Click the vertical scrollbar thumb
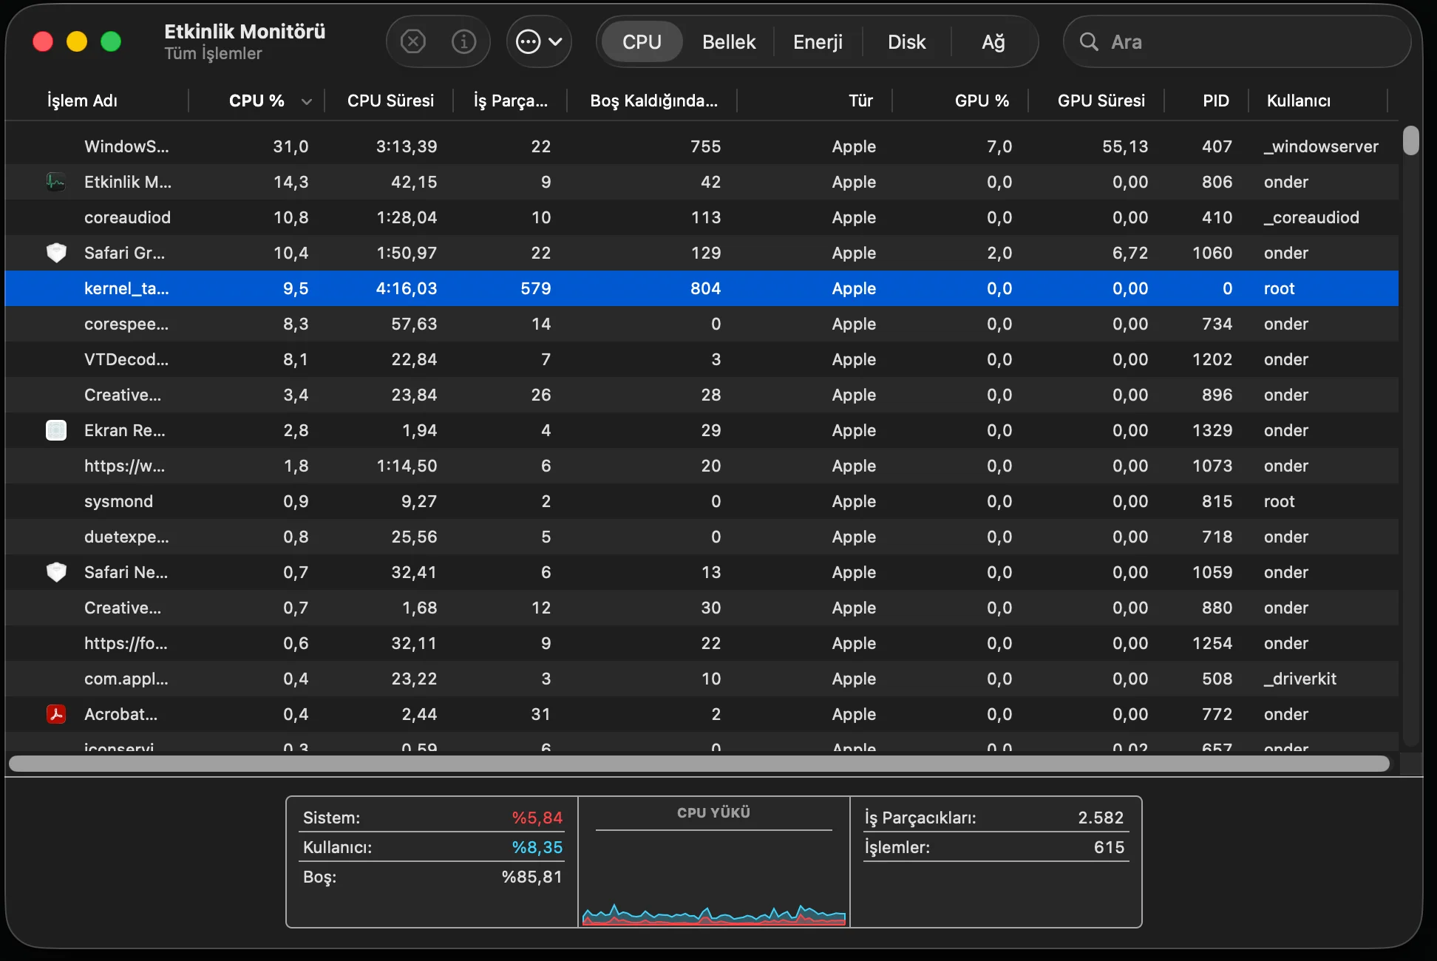1437x961 pixels. tap(1410, 140)
